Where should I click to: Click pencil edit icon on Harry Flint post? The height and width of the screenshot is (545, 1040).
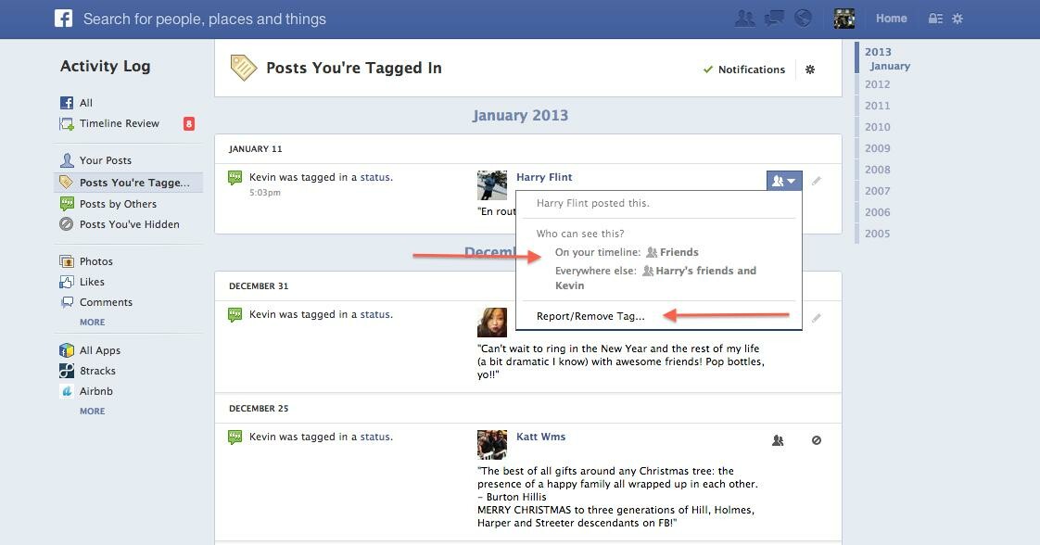[x=817, y=181]
